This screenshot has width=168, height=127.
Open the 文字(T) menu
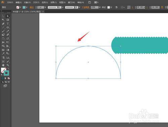tap(36, 2)
